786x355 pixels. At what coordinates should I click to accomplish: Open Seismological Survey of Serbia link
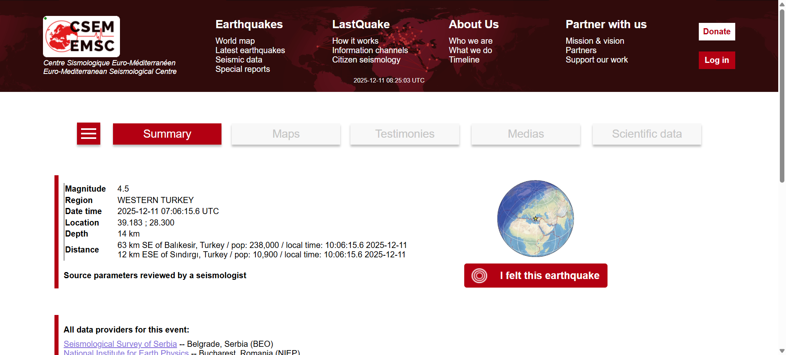(120, 344)
